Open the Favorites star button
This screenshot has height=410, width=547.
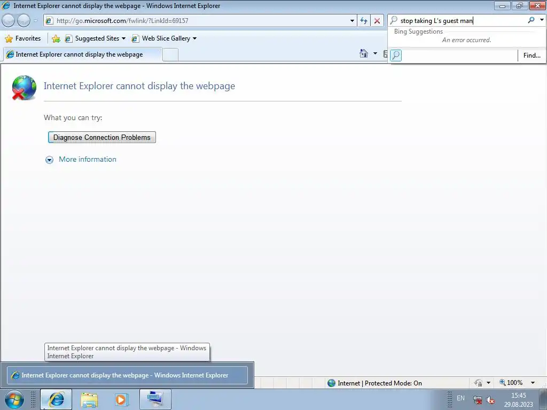[23, 38]
